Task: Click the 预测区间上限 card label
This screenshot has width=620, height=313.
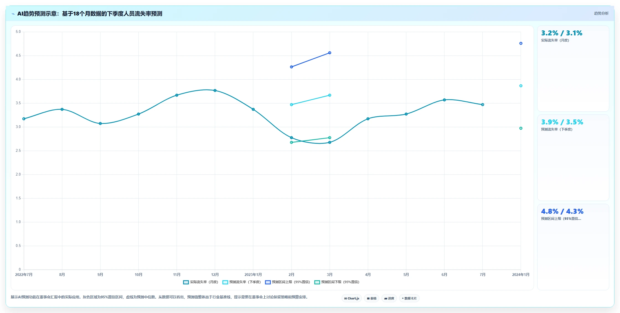Action: 561,219
